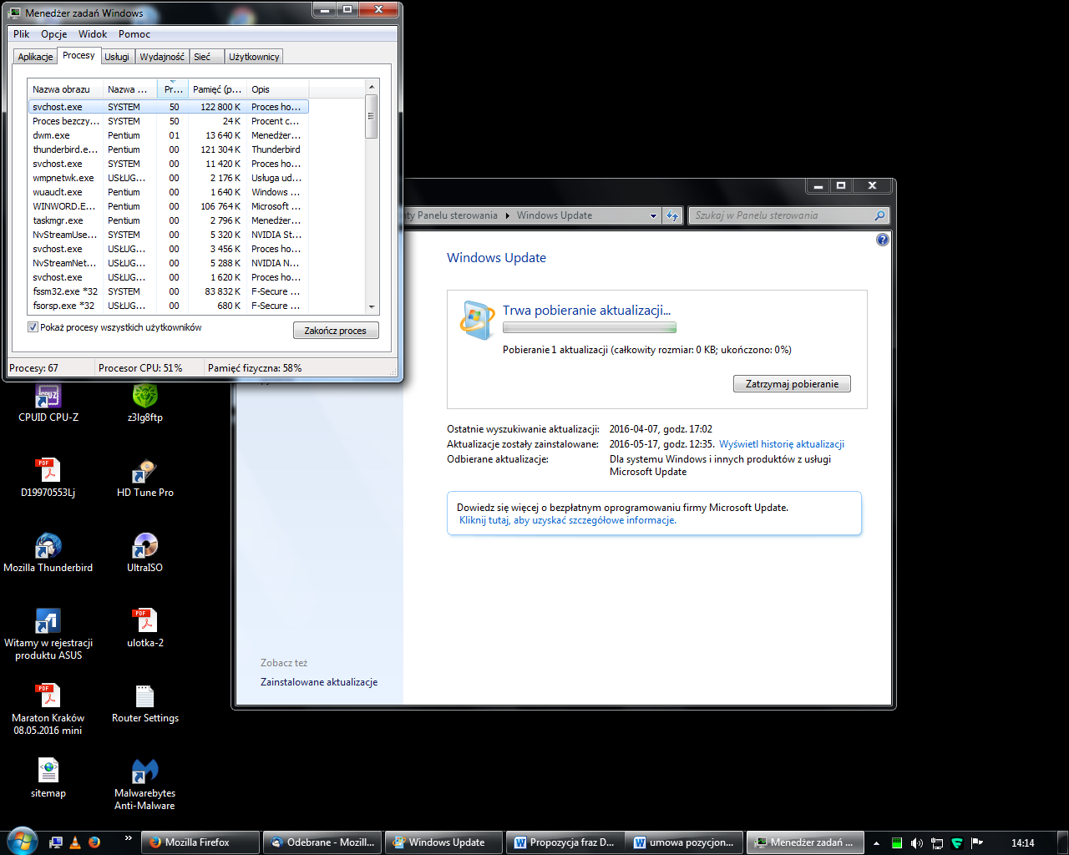1069x855 pixels.
Task: Expand the address bar history dropdown arrow
Action: 653,215
